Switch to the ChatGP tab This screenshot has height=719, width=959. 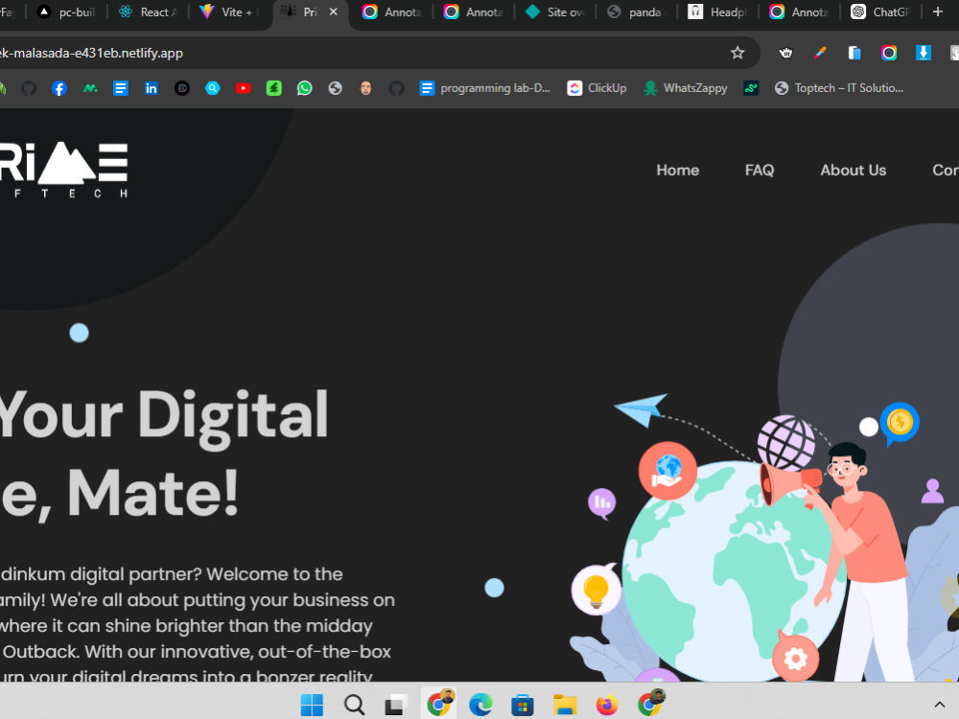[880, 12]
